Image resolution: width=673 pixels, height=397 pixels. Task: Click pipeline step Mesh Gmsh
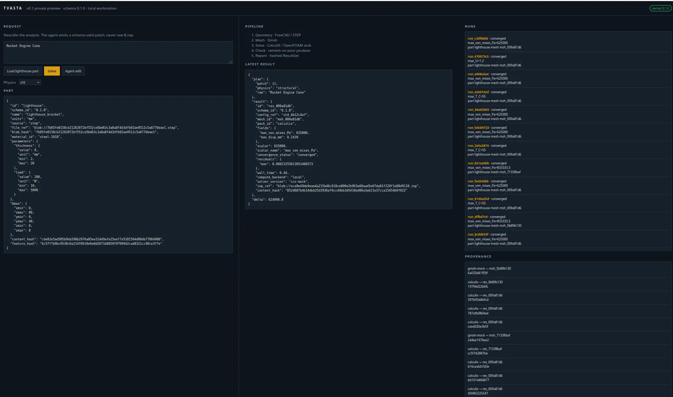click(x=264, y=40)
